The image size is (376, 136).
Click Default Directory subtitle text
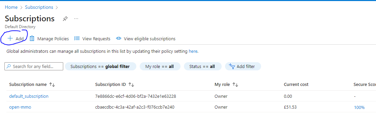[20, 27]
